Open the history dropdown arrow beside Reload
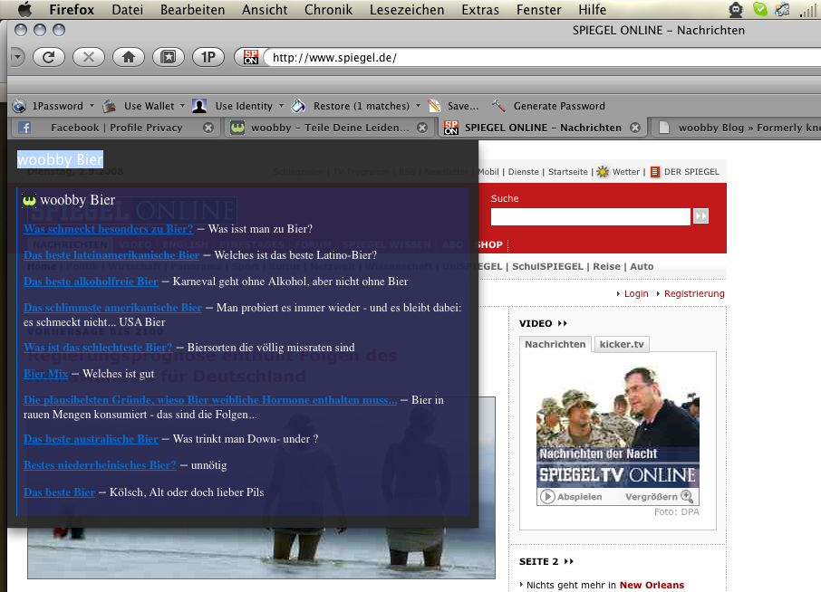This screenshot has height=592, width=821. pyautogui.click(x=18, y=57)
